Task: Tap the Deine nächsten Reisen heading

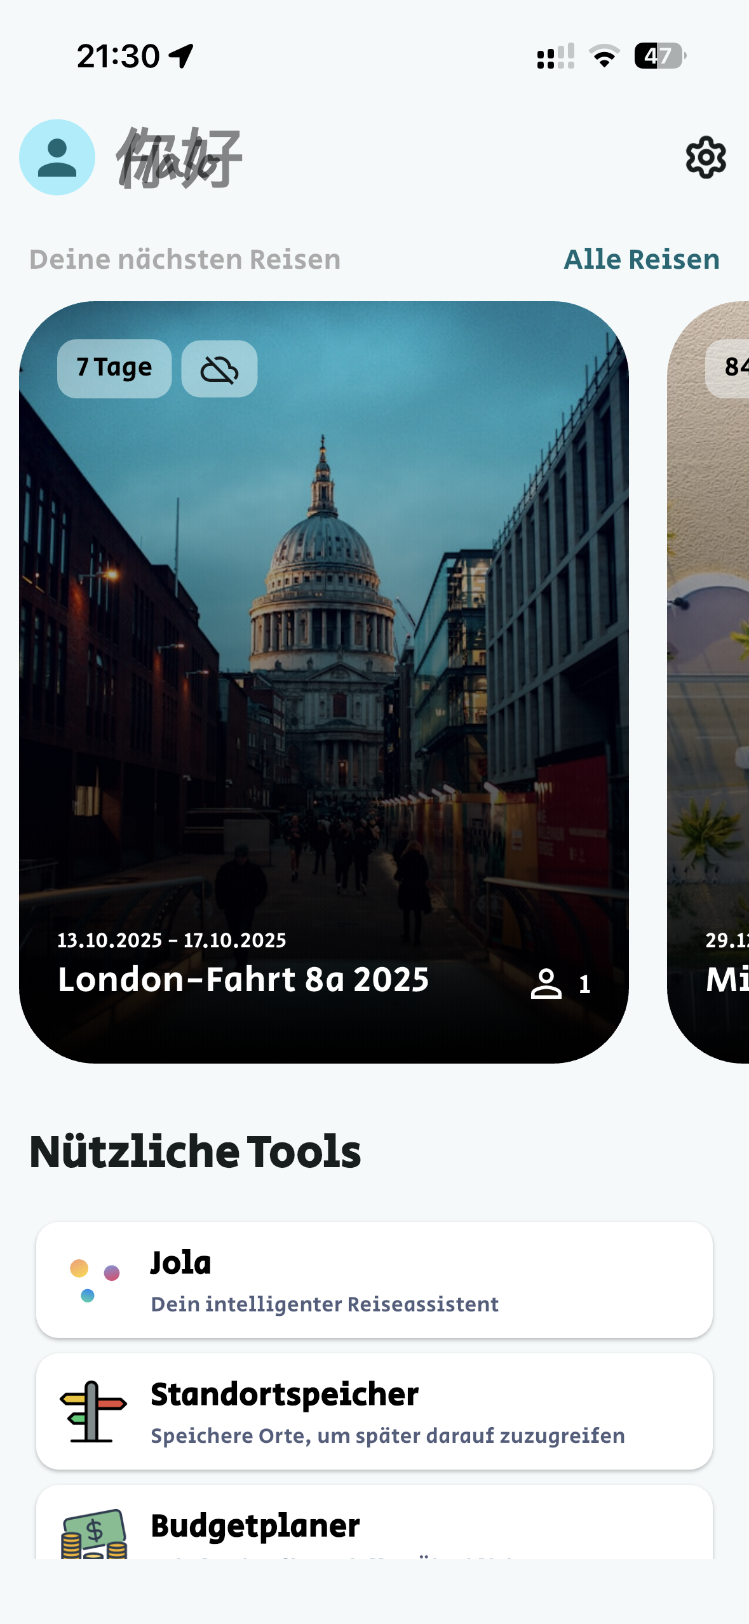Action: (185, 259)
